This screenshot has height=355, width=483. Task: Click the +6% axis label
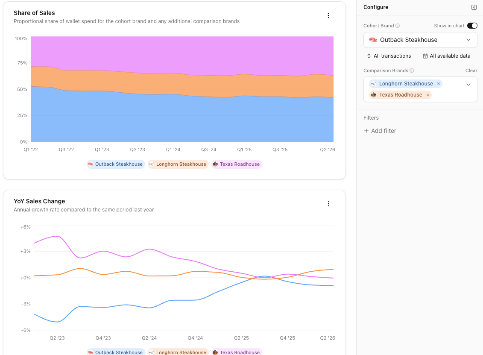pos(26,227)
